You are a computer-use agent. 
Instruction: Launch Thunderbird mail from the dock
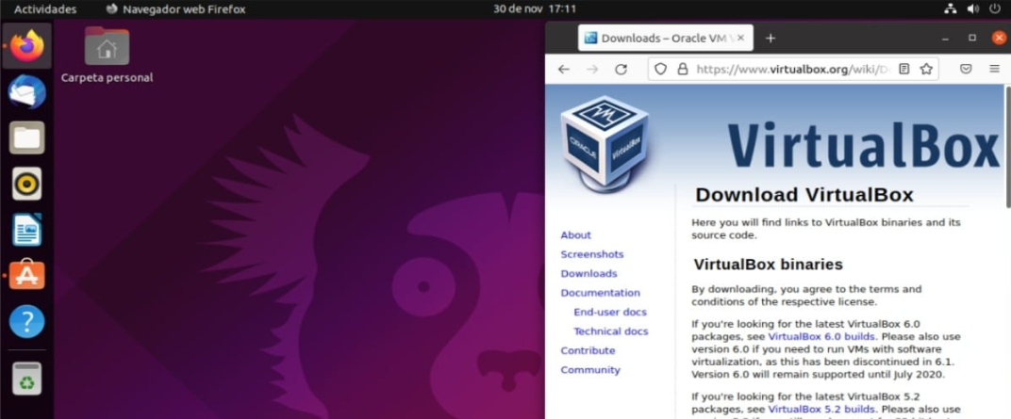pyautogui.click(x=27, y=92)
